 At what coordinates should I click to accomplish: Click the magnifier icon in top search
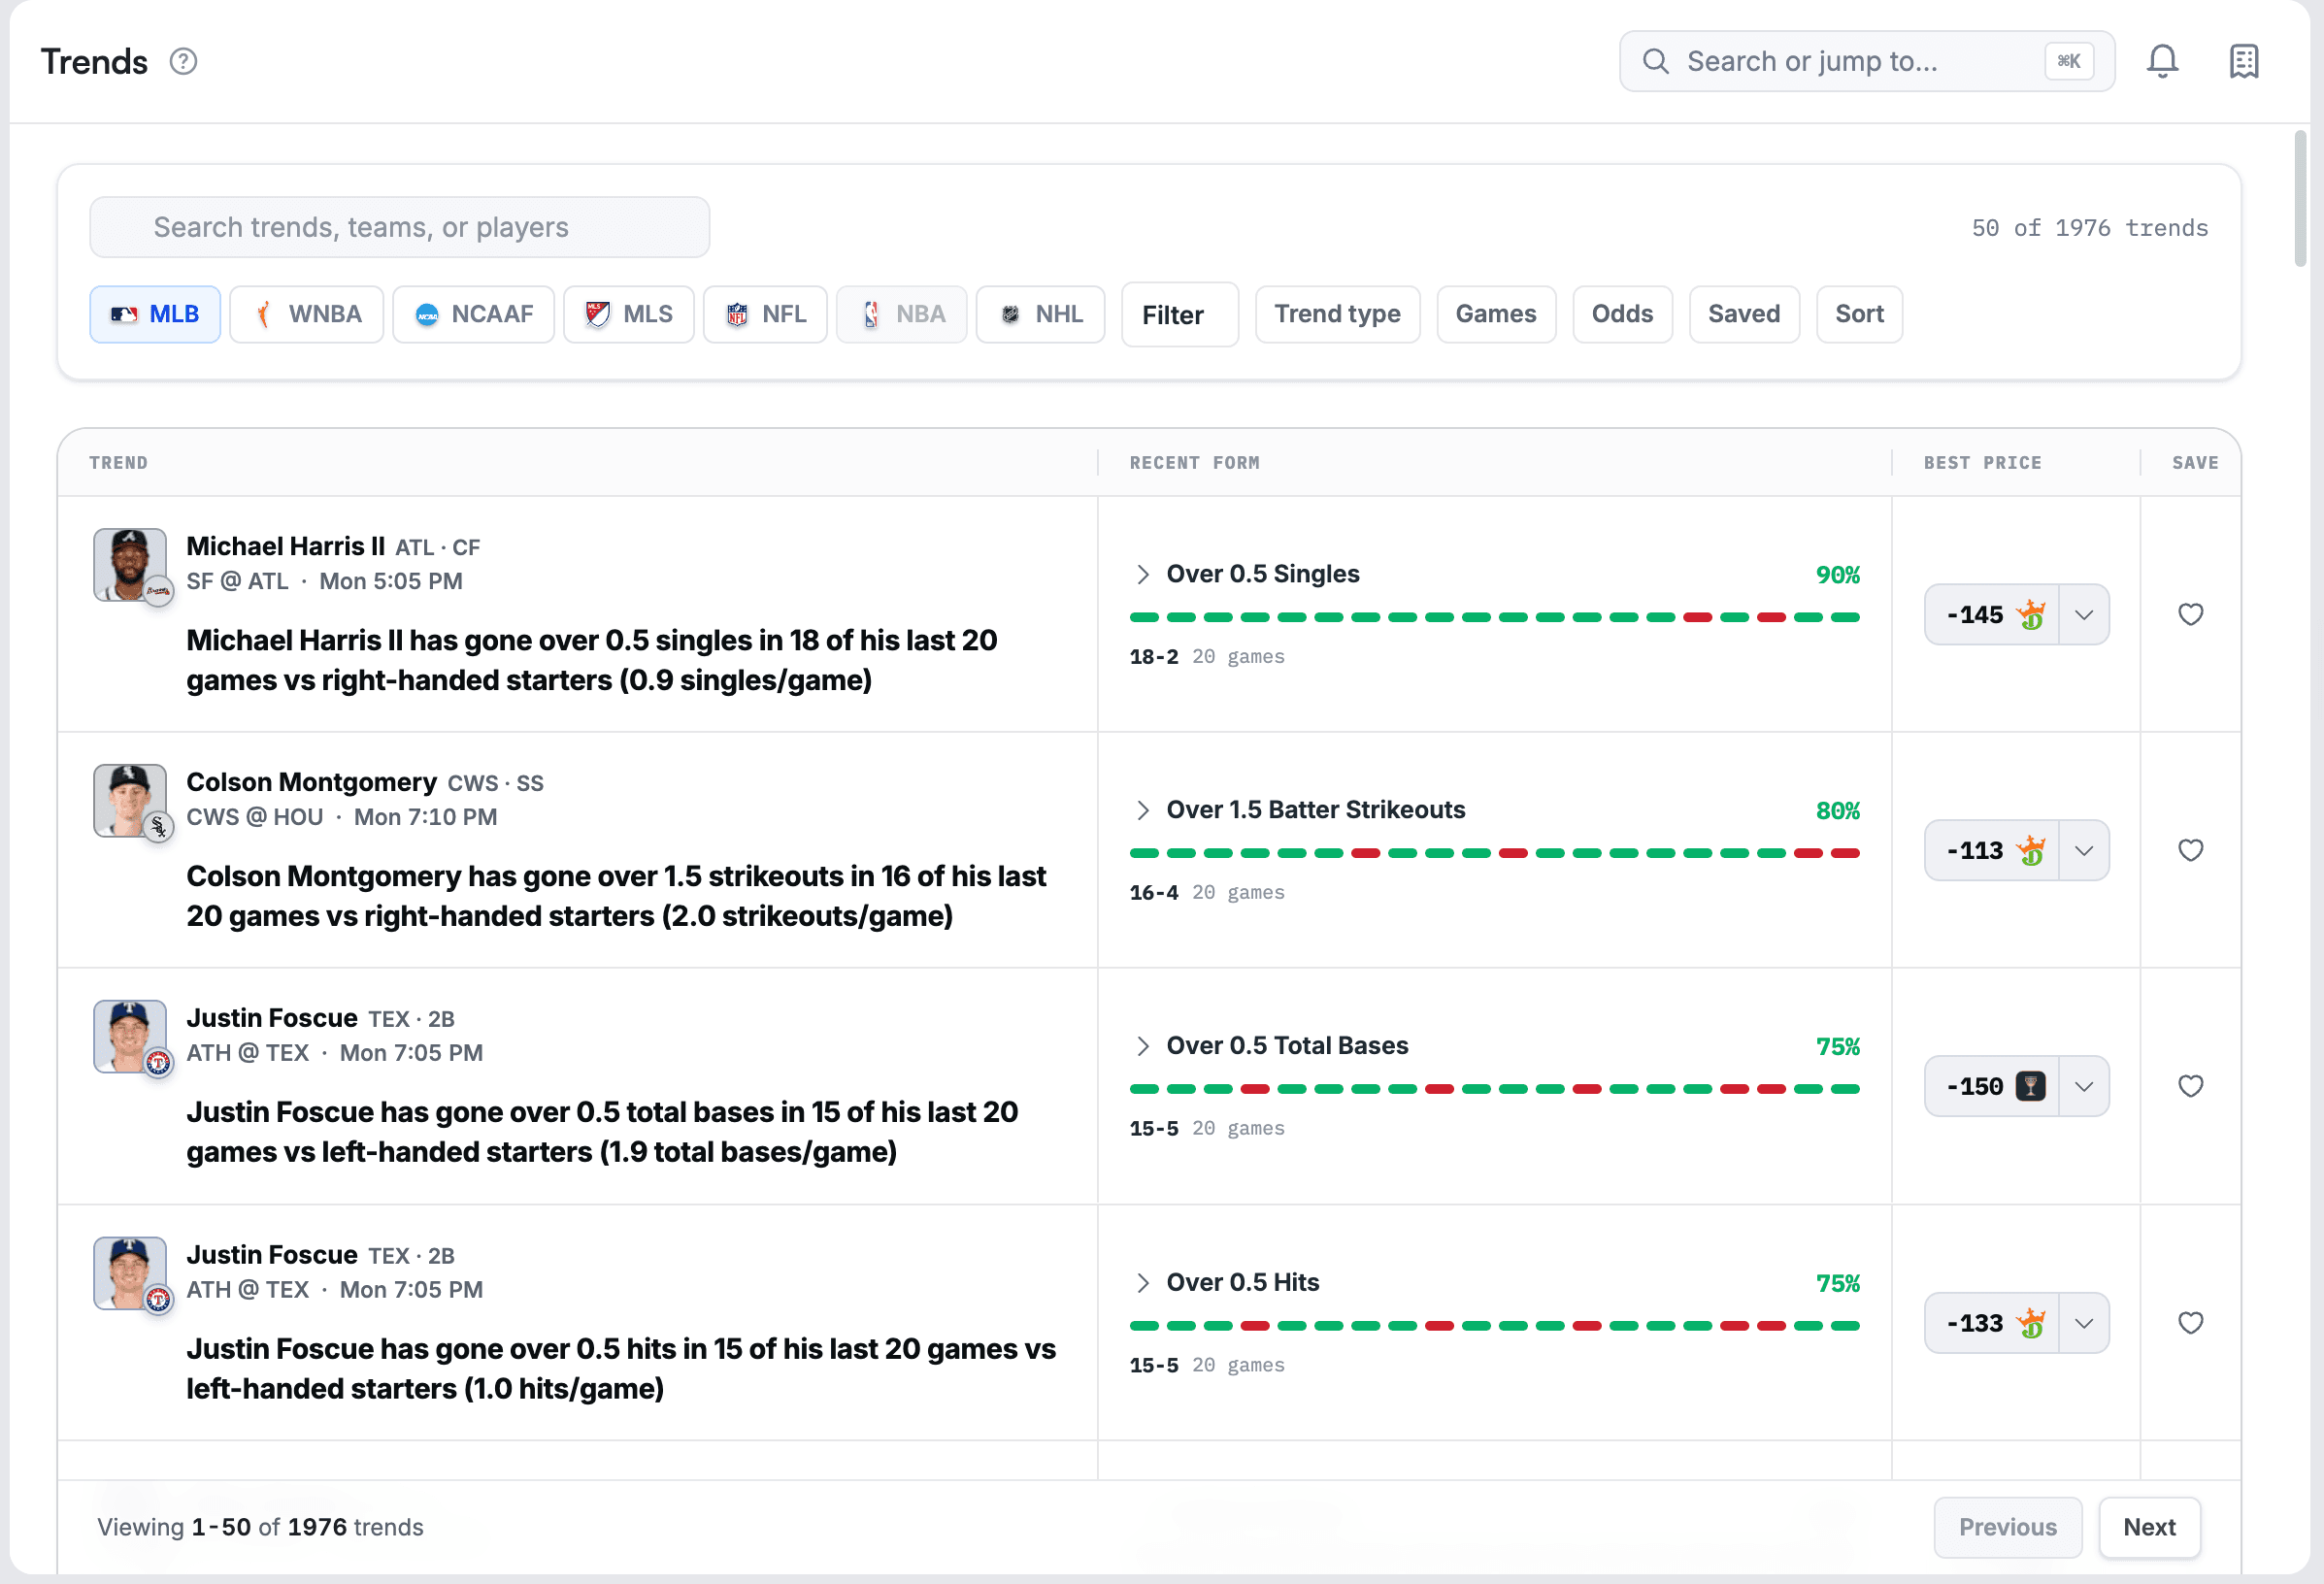tap(1656, 61)
